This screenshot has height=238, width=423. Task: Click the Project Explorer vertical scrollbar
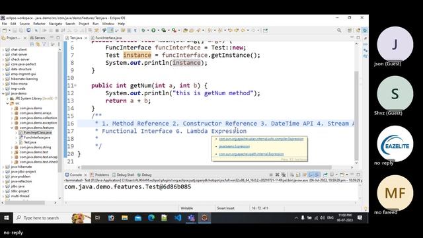[x=59, y=112]
